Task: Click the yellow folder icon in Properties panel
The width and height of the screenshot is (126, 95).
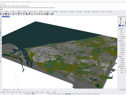Action: [x=121, y=21]
